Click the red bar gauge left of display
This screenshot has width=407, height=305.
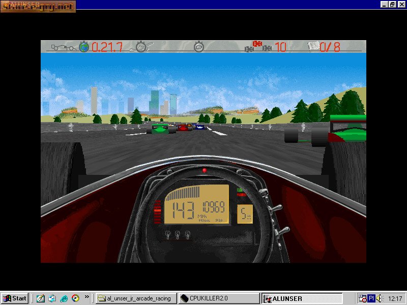coord(157,211)
